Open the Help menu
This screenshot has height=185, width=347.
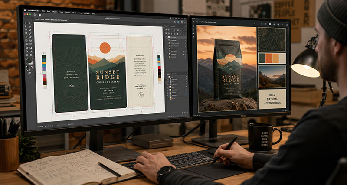[x=93, y=14]
